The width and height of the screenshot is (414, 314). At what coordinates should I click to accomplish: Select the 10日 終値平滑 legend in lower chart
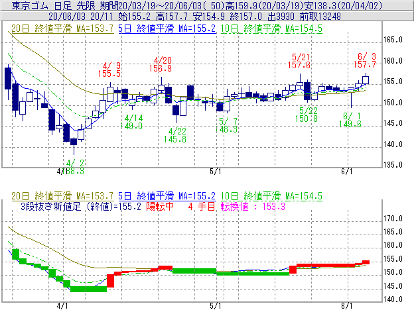(x=271, y=196)
